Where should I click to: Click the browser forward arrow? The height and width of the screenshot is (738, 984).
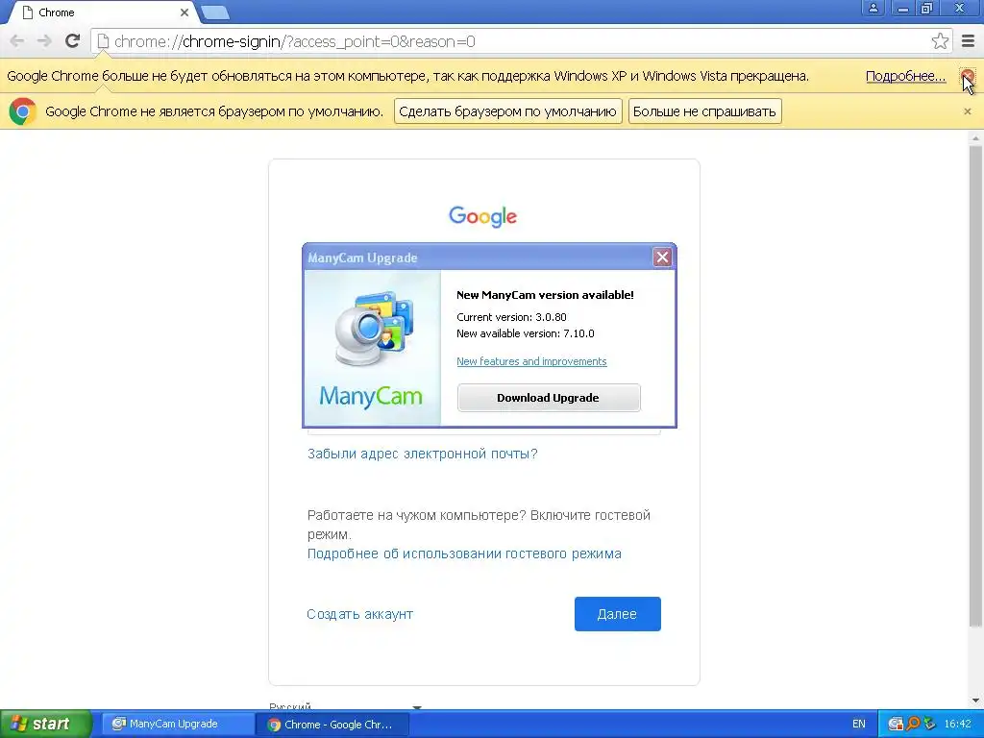pos(44,41)
